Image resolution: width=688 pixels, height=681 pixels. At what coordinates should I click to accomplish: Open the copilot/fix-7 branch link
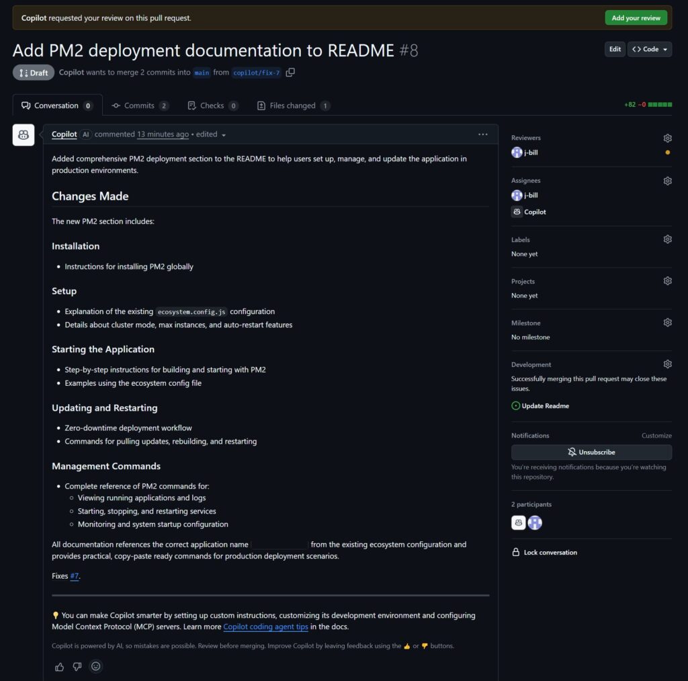[x=256, y=73]
